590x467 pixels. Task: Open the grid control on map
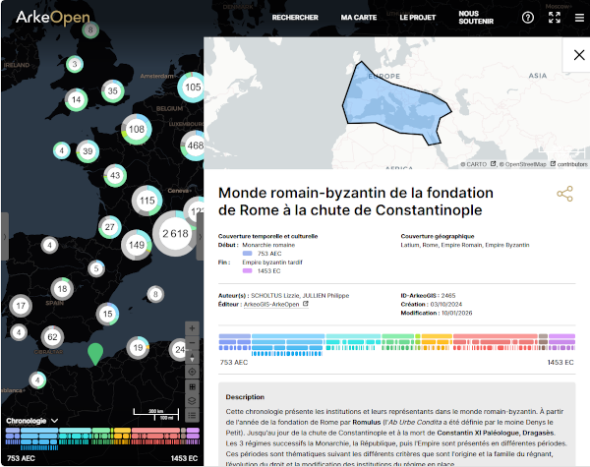coord(192,386)
